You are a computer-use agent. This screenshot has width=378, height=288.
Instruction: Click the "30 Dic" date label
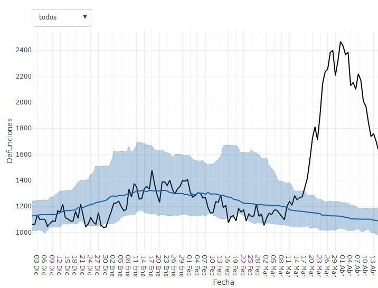click(x=106, y=265)
